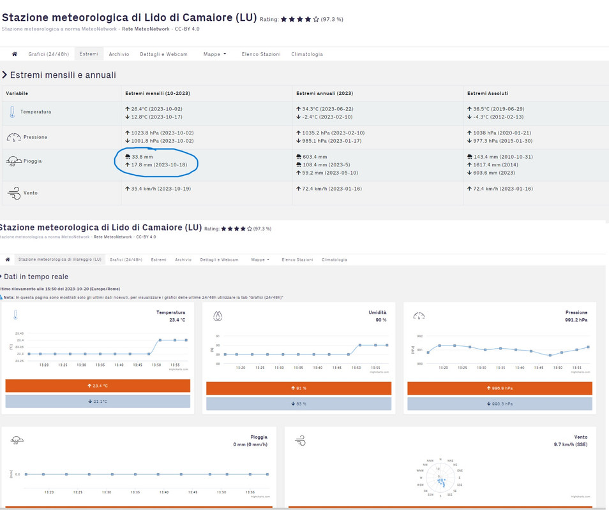Viewport: 609px width, 510px height.
Task: Follow the CC-BY 4.0 link in the lower header
Action: [x=146, y=237]
